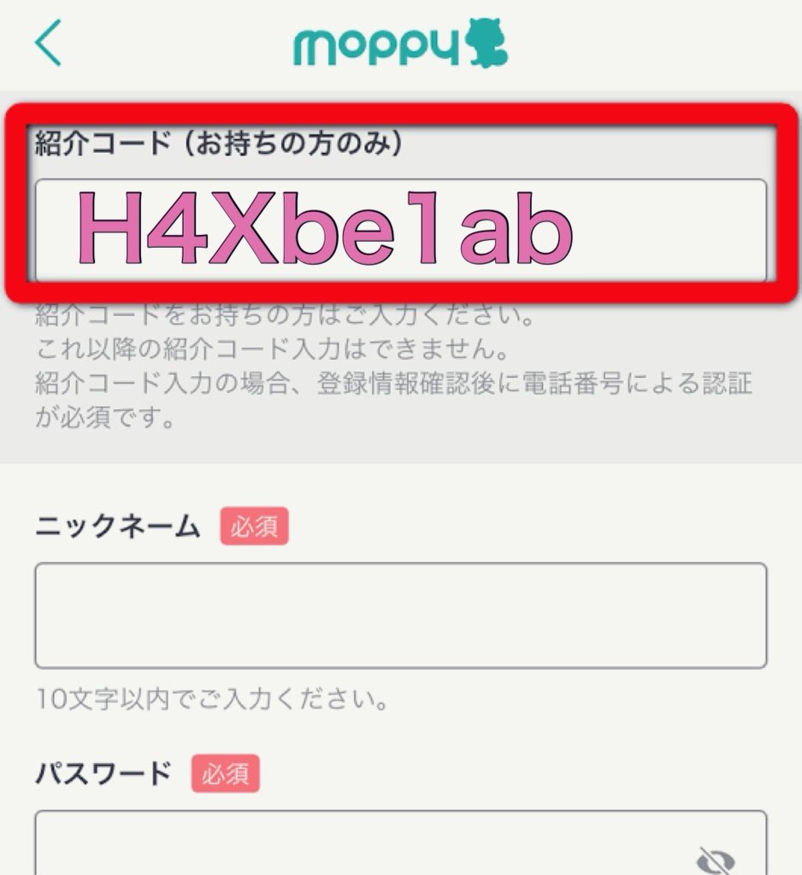Click the ニックネーム field label

pos(117,526)
